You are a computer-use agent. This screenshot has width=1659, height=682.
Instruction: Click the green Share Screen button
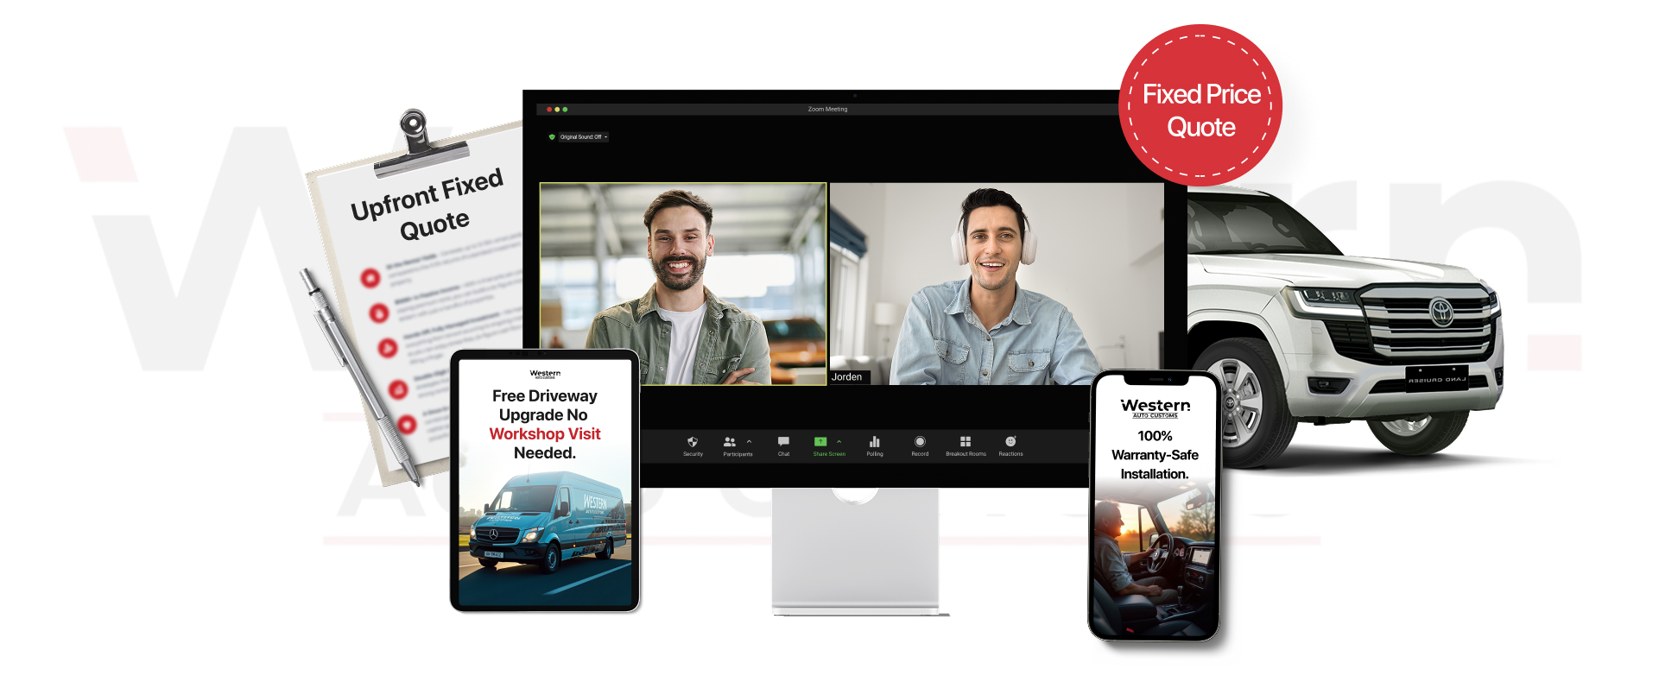[820, 444]
